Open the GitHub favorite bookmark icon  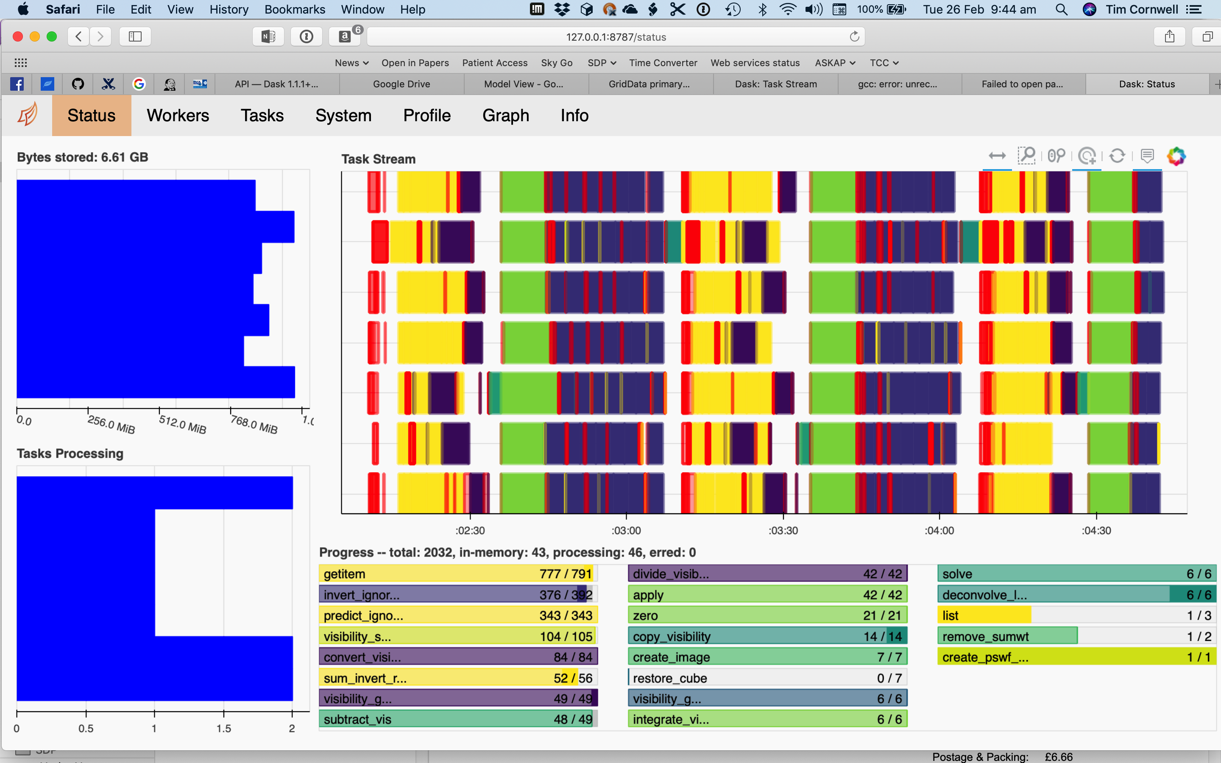tap(78, 84)
